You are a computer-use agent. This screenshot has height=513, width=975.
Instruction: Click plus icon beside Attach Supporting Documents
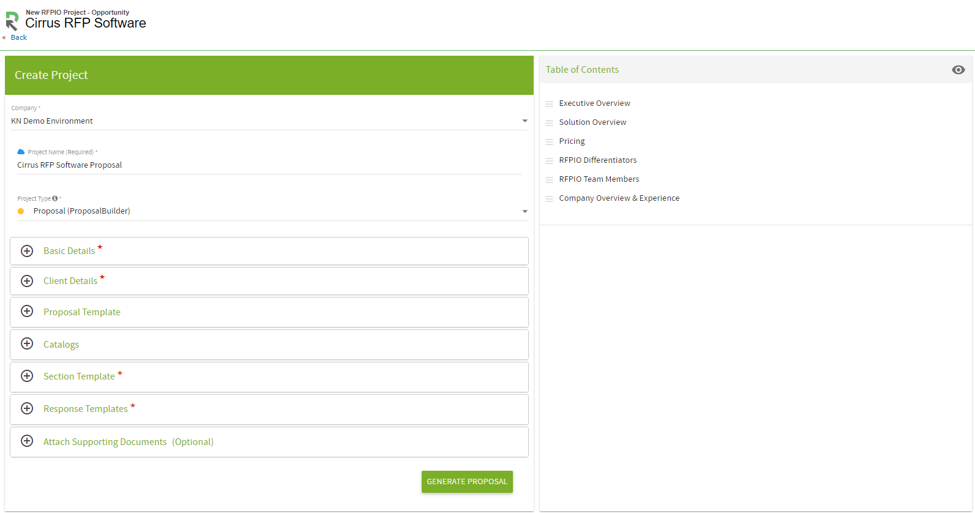tap(27, 441)
